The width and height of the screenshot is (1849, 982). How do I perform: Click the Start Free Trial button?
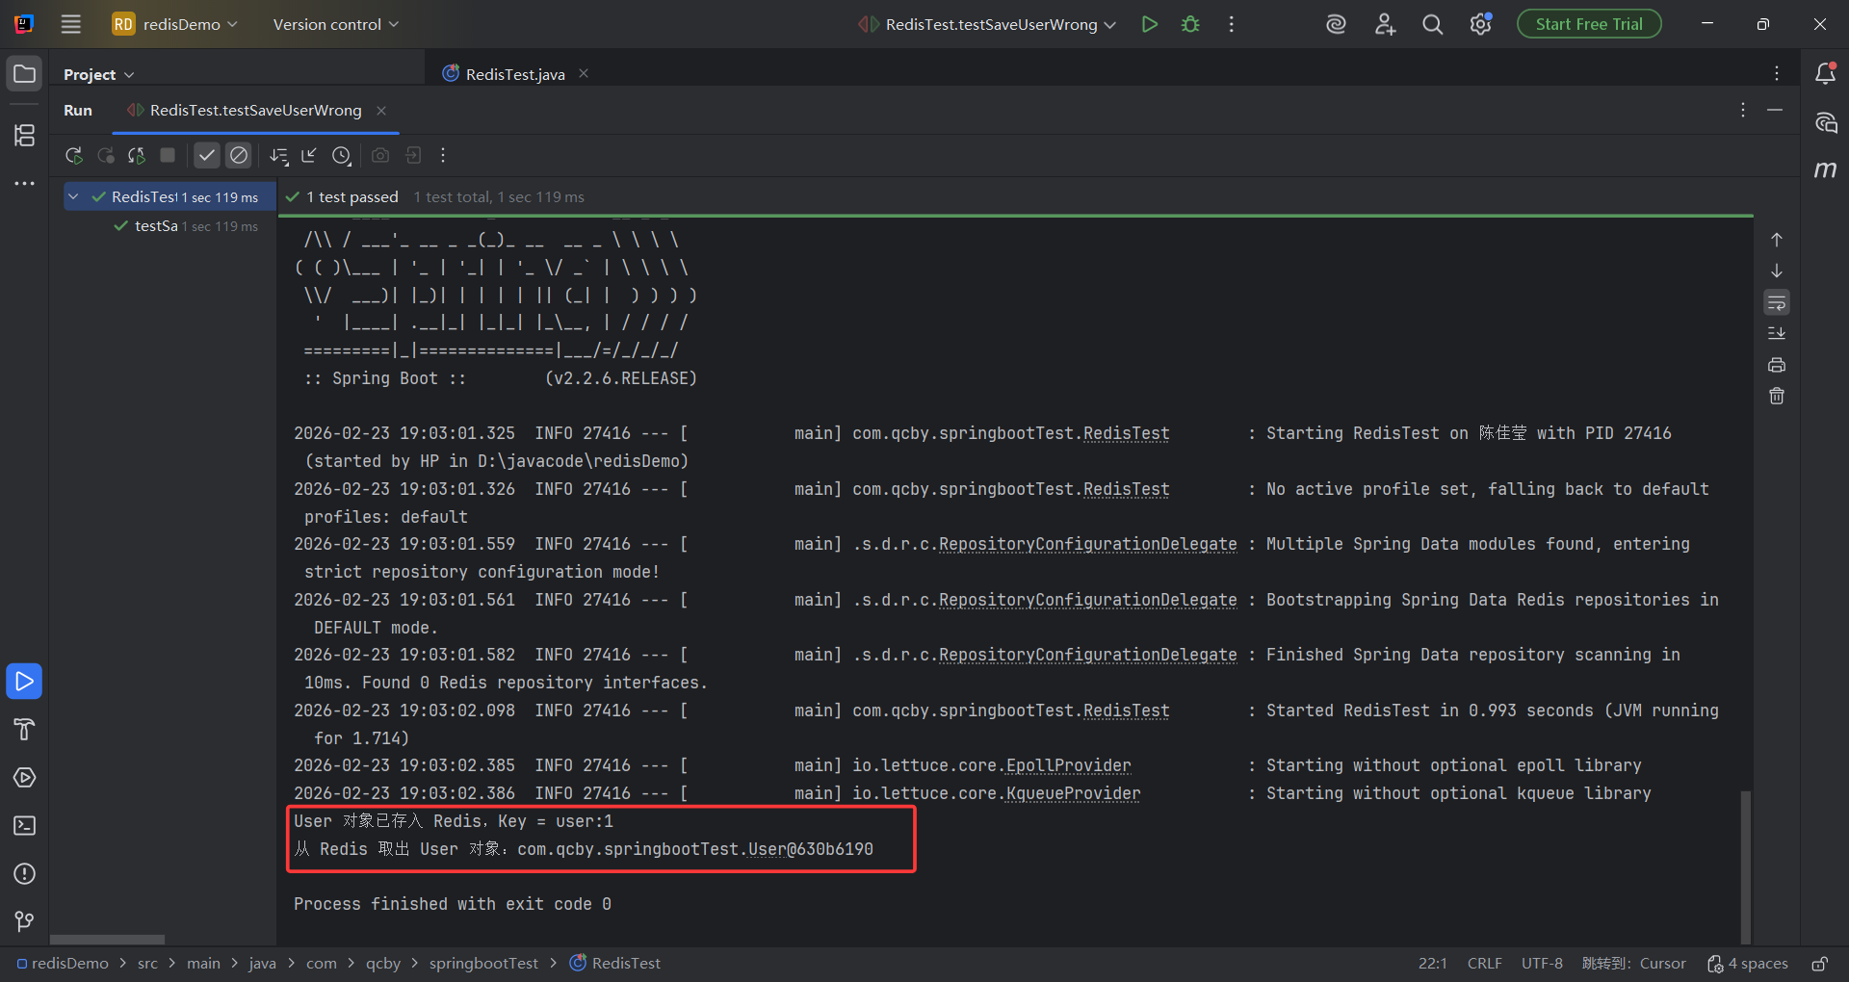(1589, 24)
